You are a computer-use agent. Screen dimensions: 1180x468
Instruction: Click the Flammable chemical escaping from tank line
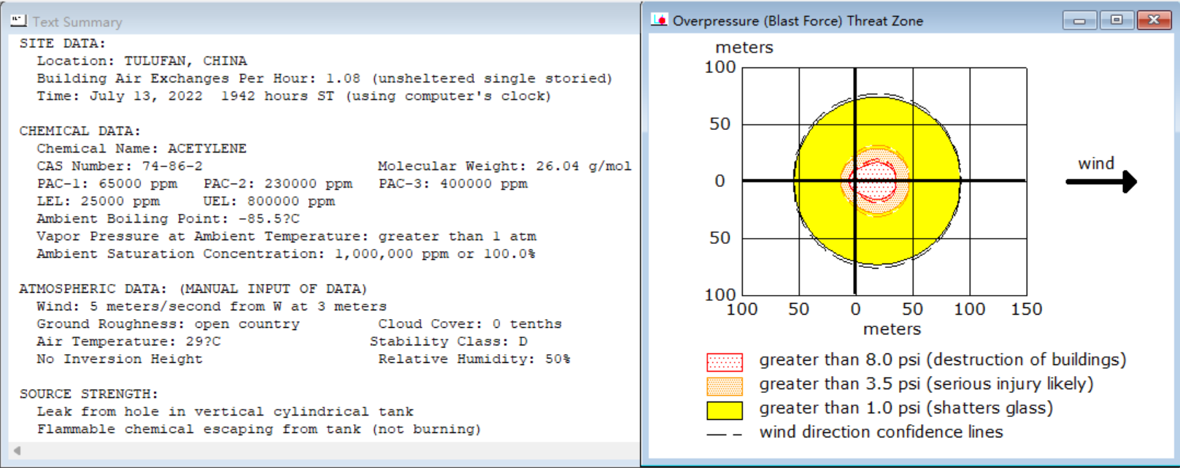pos(258,429)
